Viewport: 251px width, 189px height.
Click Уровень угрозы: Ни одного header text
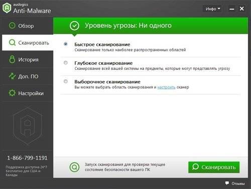(x=128, y=26)
